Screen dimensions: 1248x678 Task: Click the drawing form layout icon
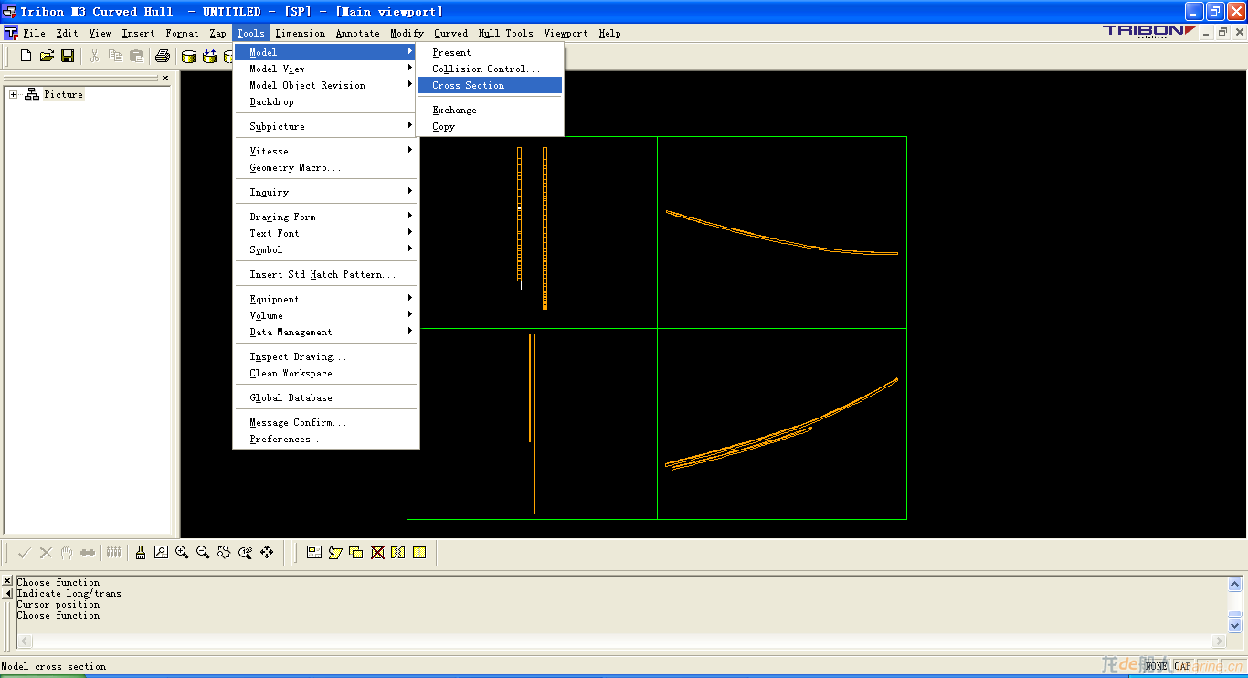tap(314, 552)
